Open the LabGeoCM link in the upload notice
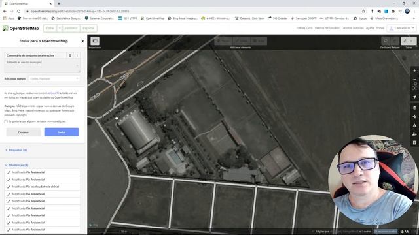 tap(52, 93)
